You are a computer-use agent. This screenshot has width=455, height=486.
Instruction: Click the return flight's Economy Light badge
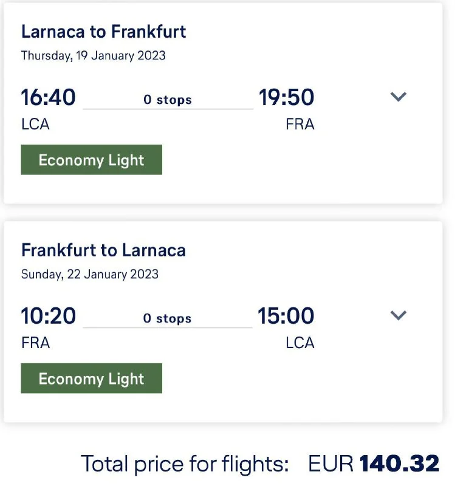point(92,378)
